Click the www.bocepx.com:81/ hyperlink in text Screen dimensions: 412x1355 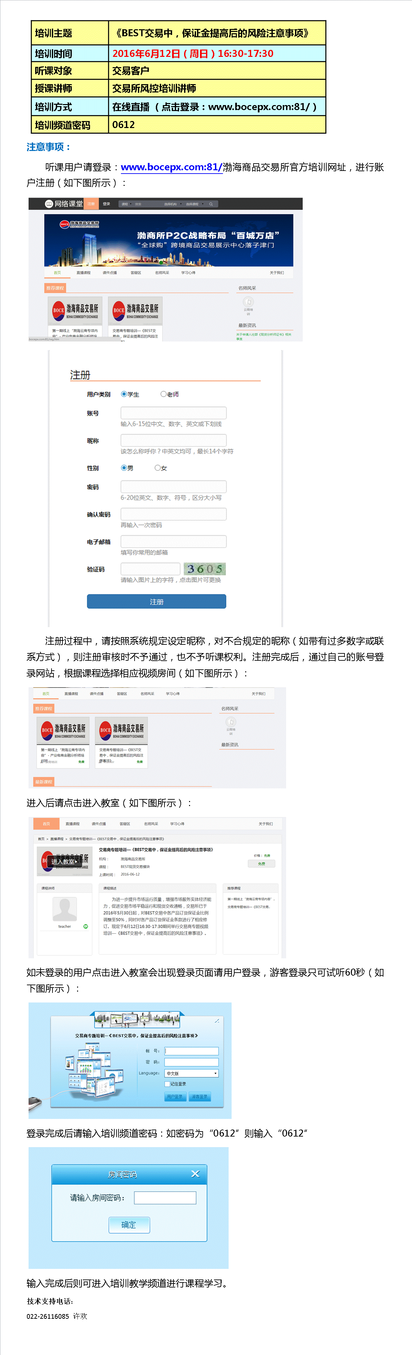(x=171, y=167)
